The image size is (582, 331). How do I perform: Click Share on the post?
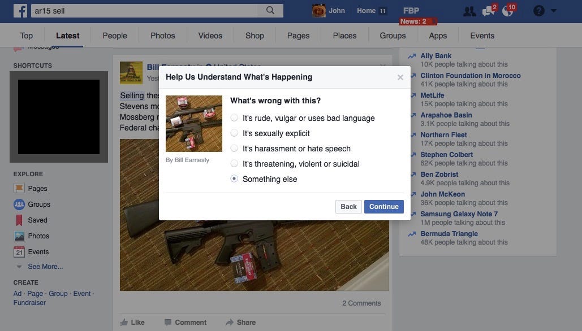(x=240, y=322)
